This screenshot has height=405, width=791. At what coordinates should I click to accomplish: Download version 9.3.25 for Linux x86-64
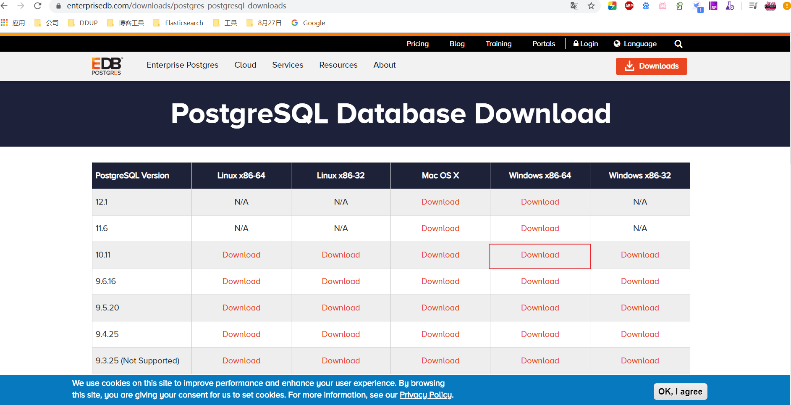tap(241, 360)
